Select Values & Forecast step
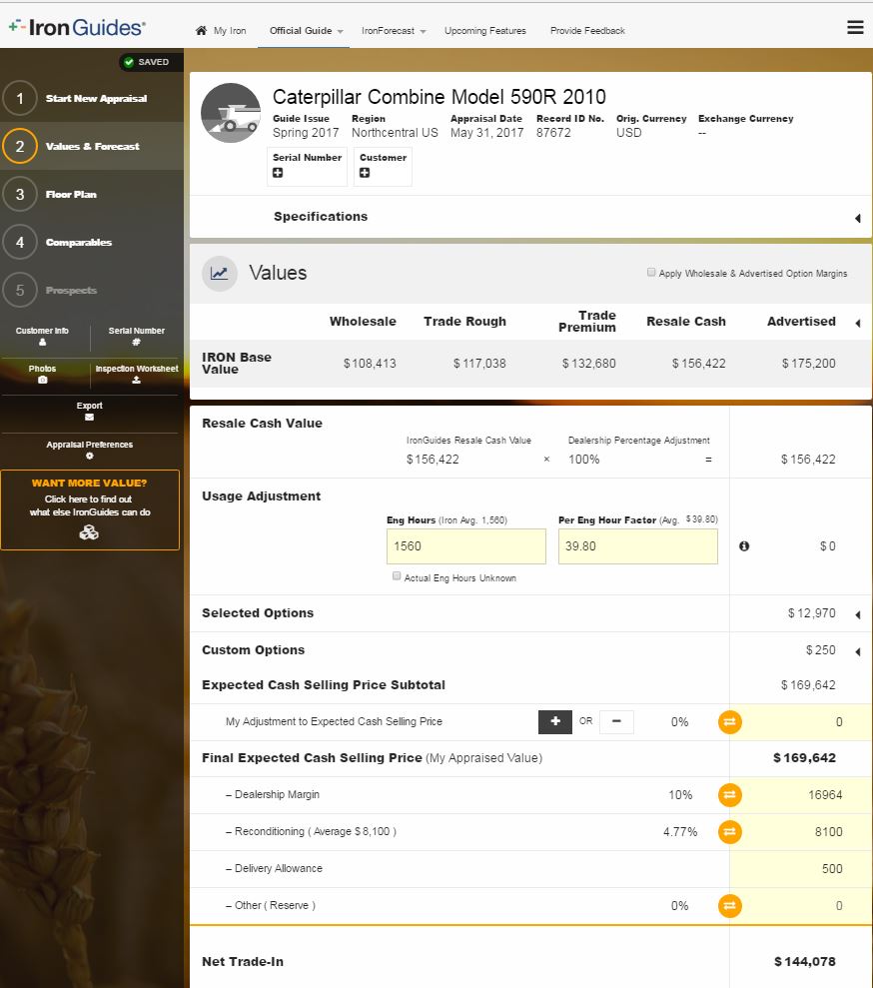Image resolution: width=873 pixels, height=988 pixels. [x=92, y=146]
